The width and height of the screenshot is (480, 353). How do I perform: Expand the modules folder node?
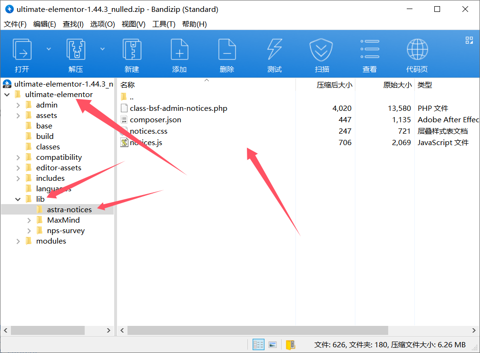(x=18, y=241)
